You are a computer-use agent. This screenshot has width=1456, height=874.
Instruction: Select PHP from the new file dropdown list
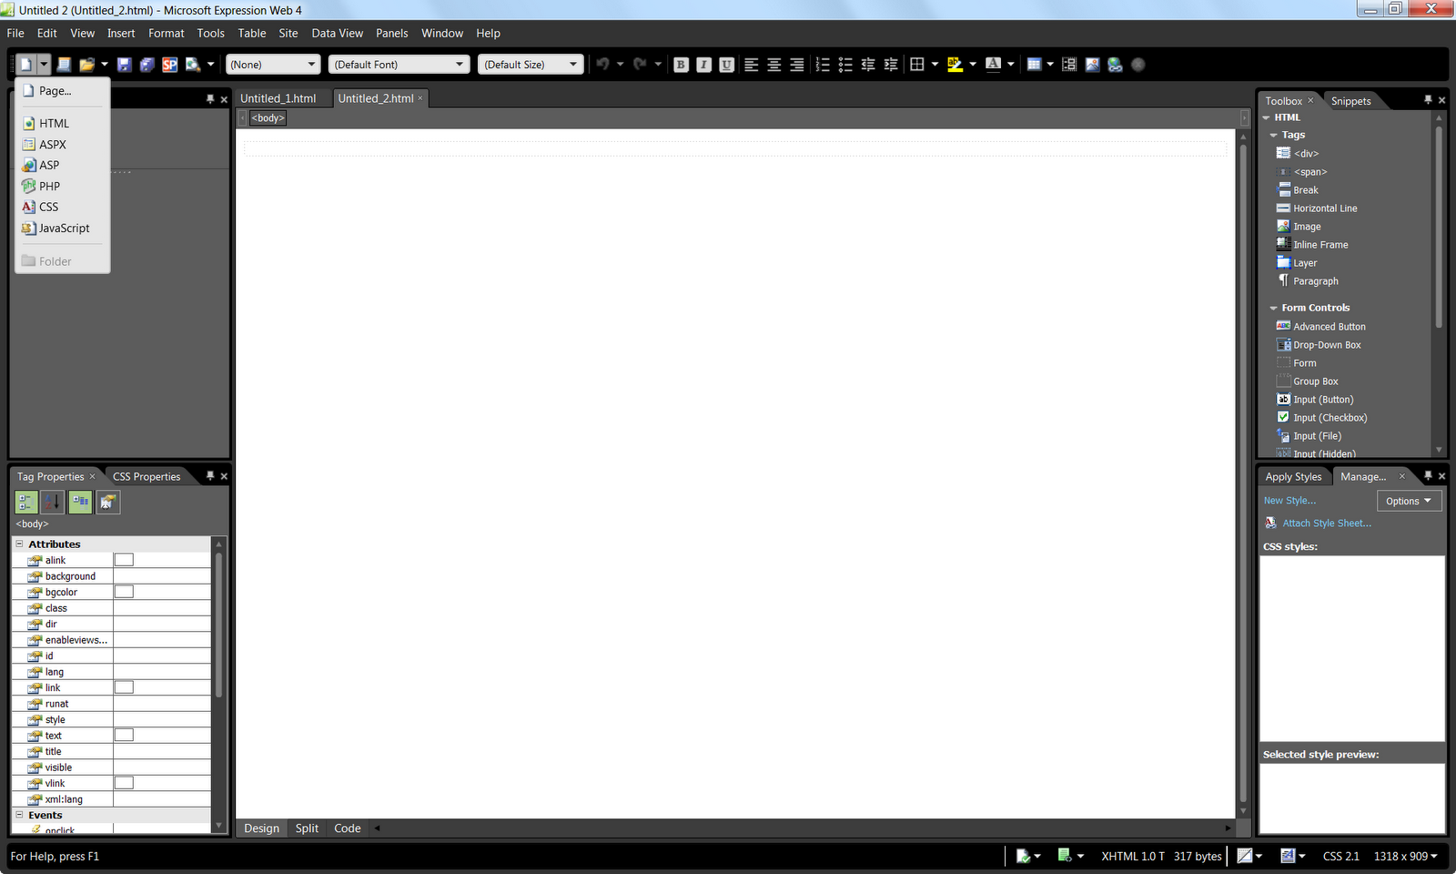click(x=48, y=186)
